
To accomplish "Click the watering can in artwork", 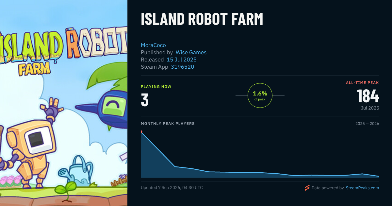I will [76, 171].
